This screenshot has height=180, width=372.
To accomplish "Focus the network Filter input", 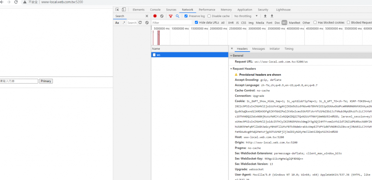I will pos(171,23).
